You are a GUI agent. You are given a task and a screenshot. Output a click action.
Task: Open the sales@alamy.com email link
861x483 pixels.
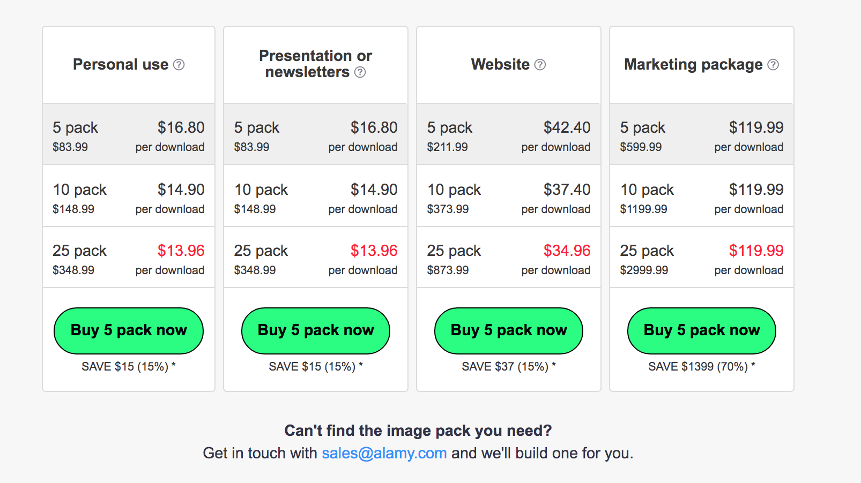(384, 453)
